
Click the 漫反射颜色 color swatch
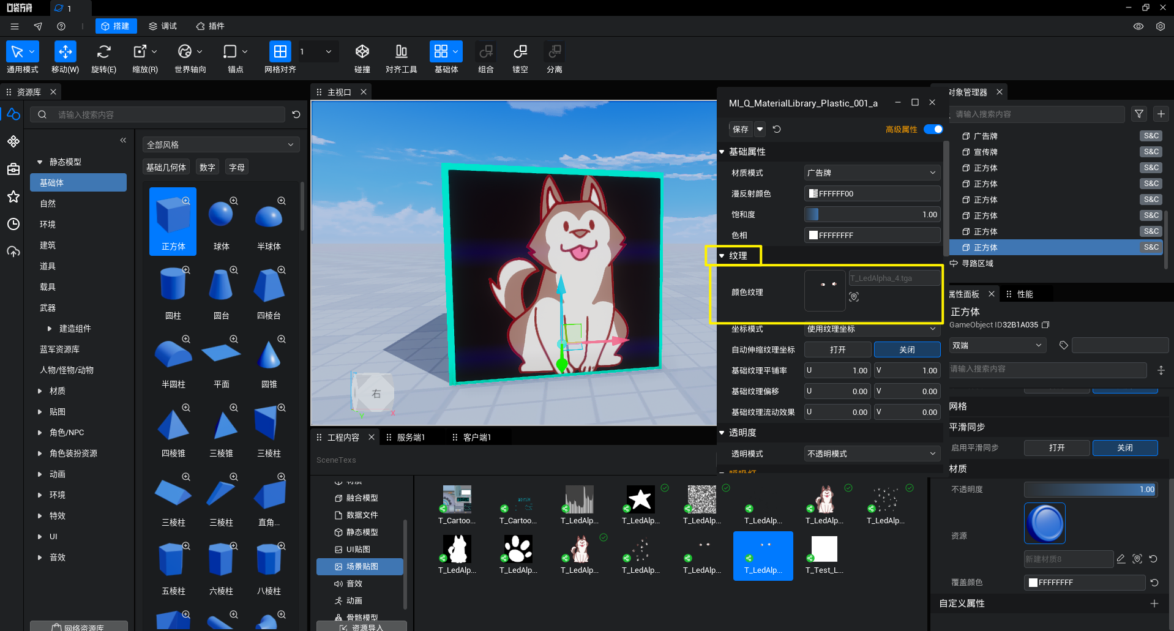(x=813, y=193)
